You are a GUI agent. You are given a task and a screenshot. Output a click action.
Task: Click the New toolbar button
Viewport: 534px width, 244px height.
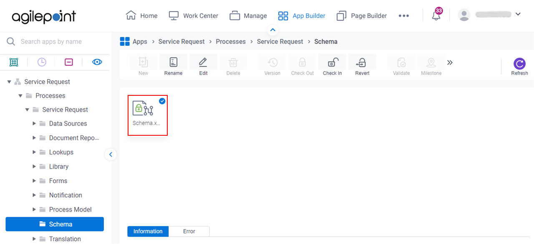(143, 66)
